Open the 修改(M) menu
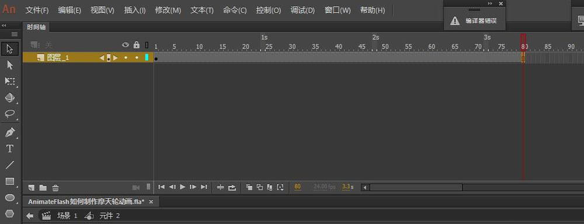The image size is (584, 224). click(168, 10)
